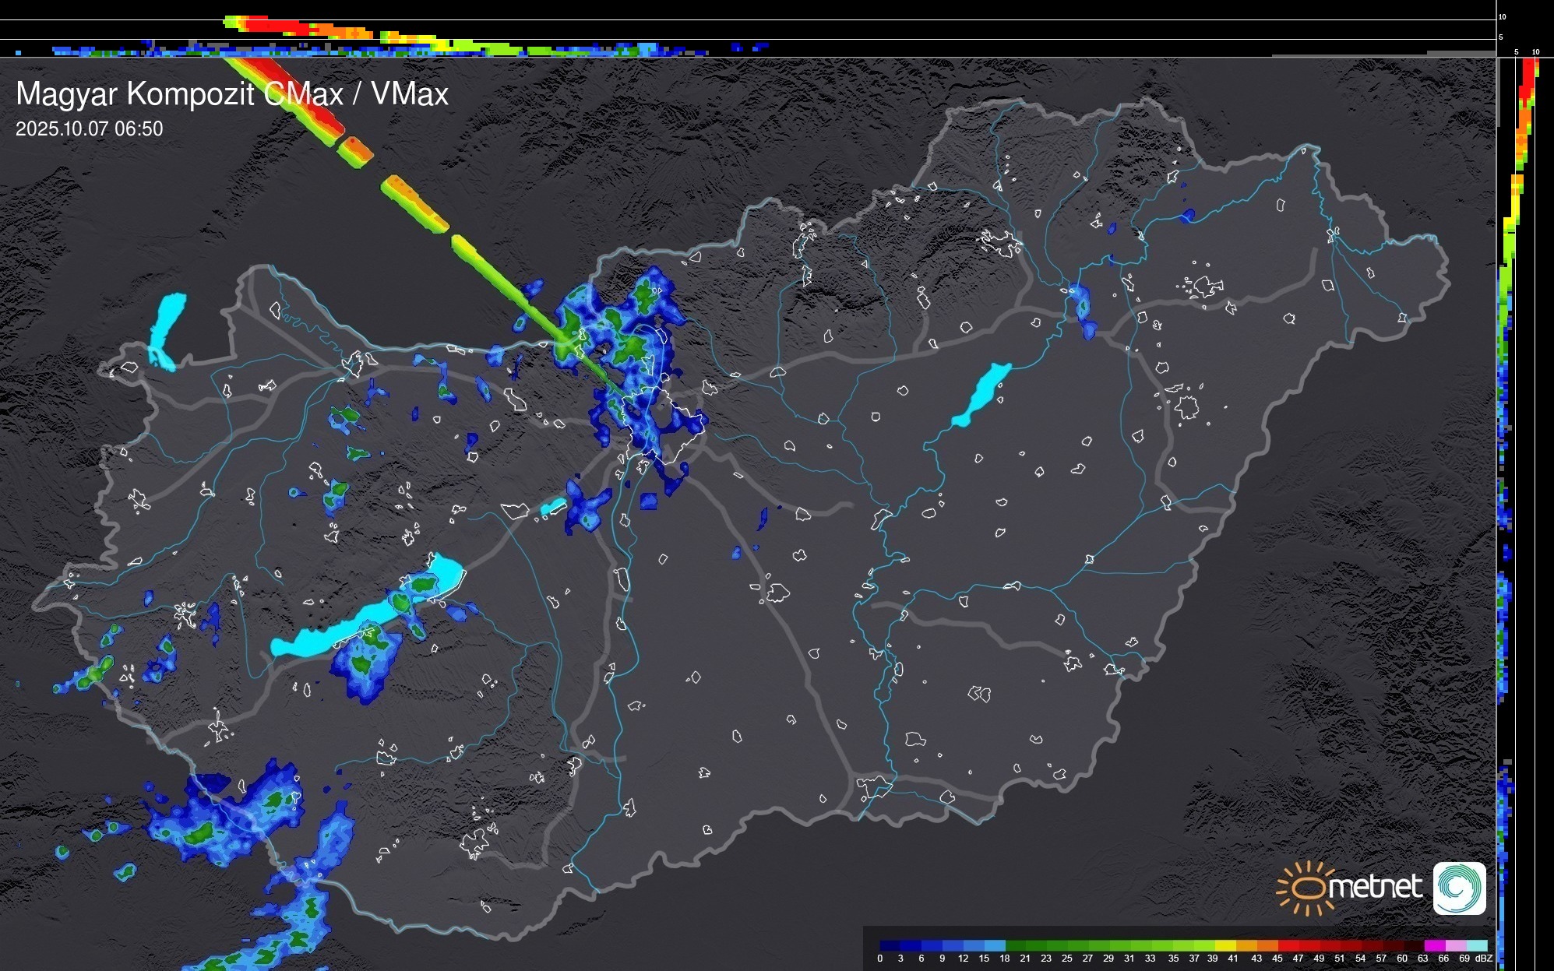Click the '10' label on the top height scale
This screenshot has height=971, width=1554.
point(1503,16)
